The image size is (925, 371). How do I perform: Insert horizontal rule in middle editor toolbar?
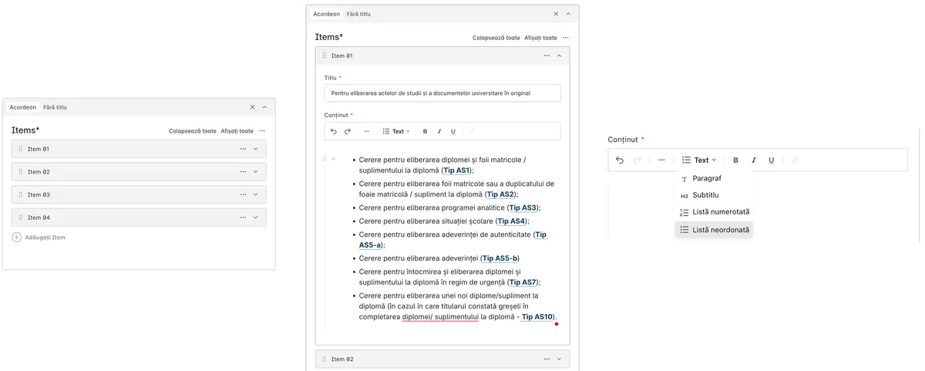tap(366, 131)
